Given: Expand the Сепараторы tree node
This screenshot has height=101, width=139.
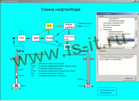Looking at the screenshot, I should (x=101, y=45).
